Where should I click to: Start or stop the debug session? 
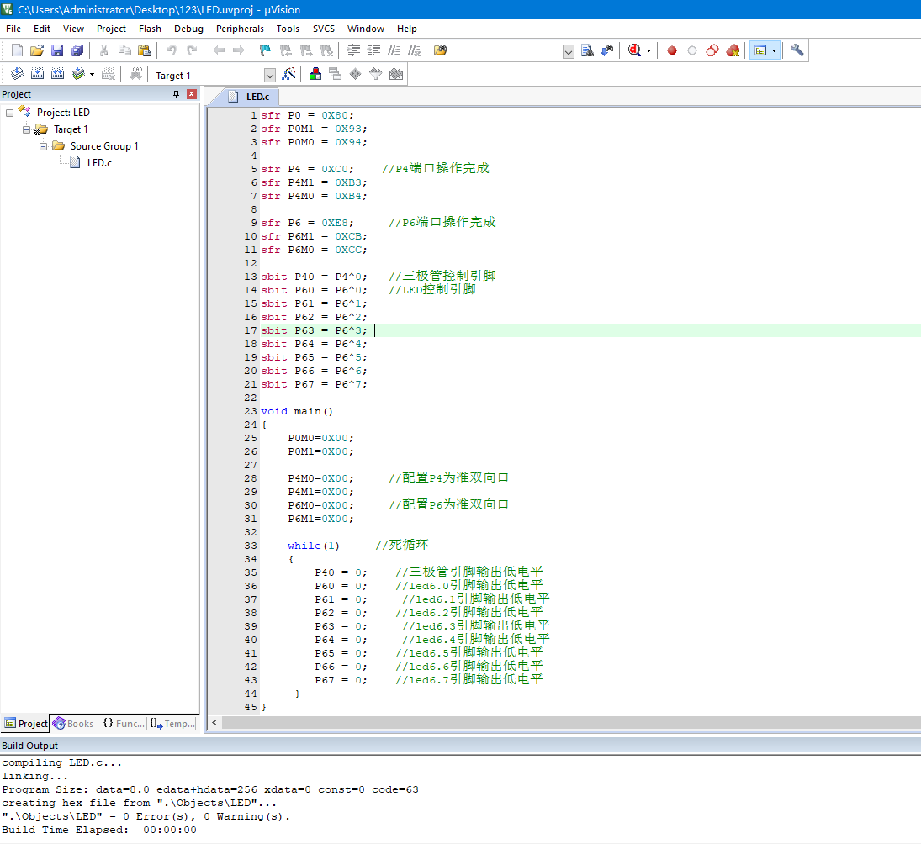(634, 50)
